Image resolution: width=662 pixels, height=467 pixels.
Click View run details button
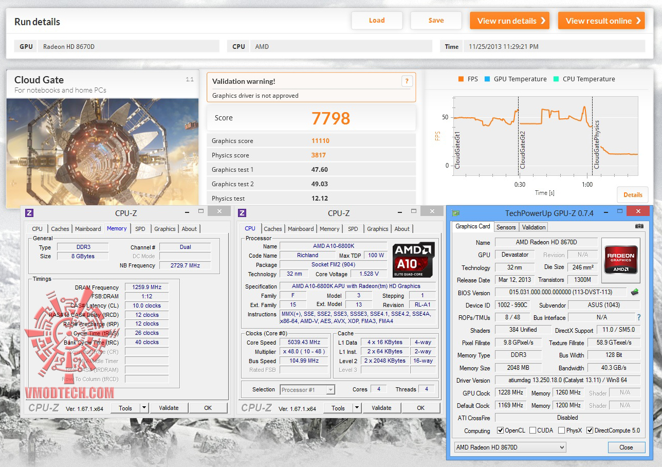pos(510,21)
